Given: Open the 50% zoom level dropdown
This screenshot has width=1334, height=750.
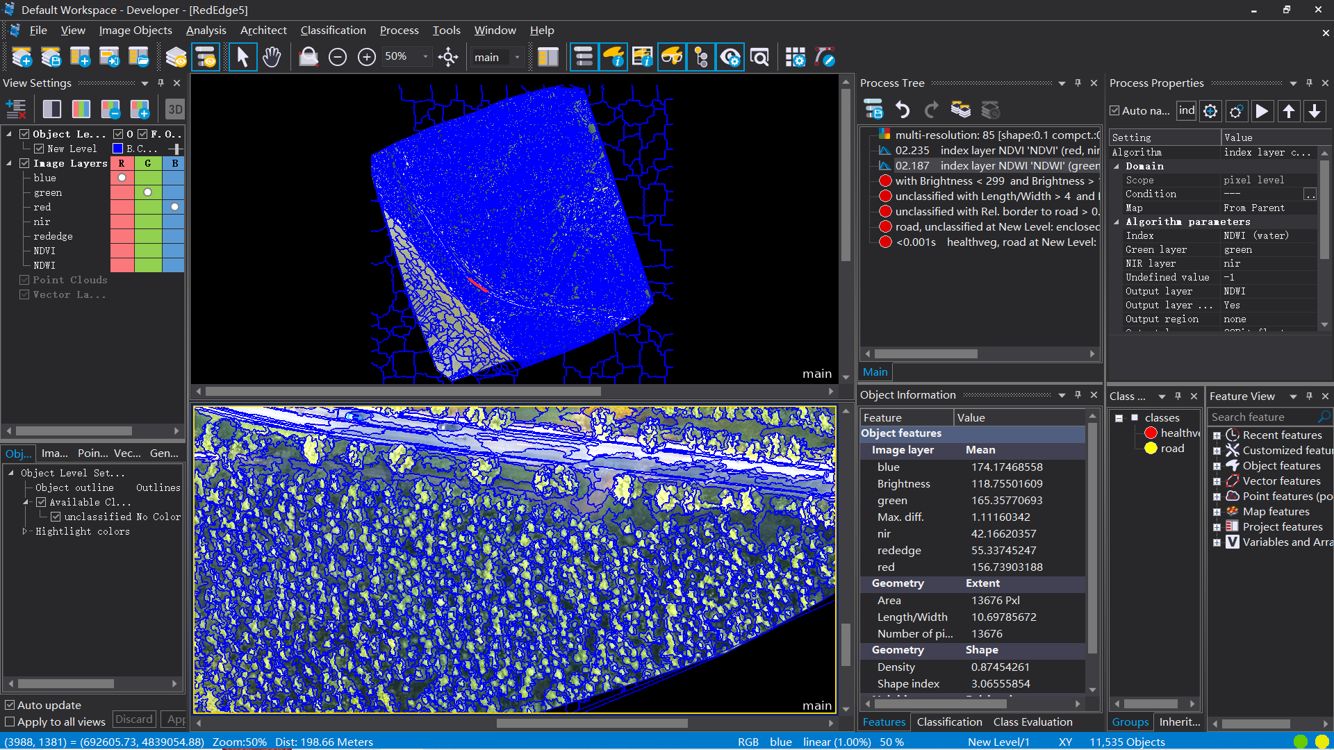Looking at the screenshot, I should pos(425,57).
